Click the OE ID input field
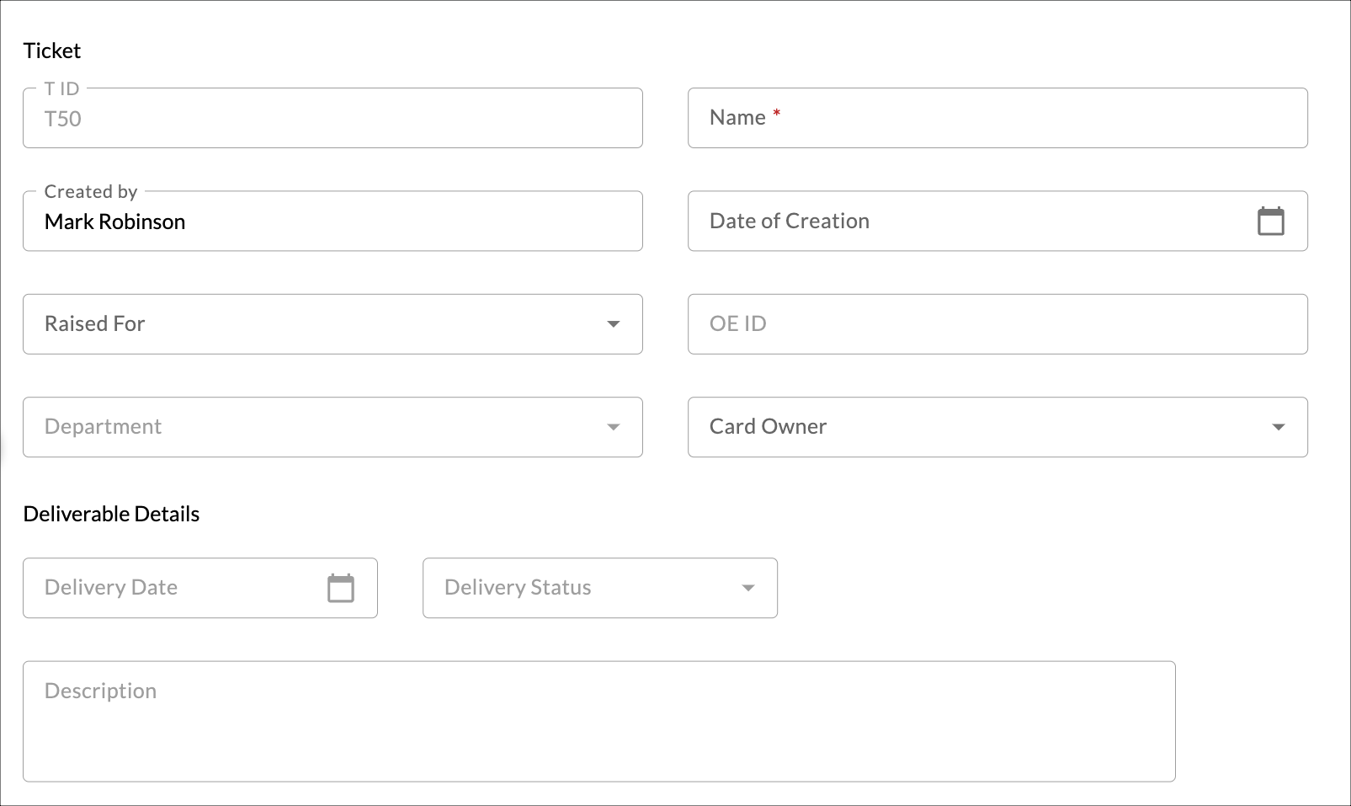 coord(926,323)
